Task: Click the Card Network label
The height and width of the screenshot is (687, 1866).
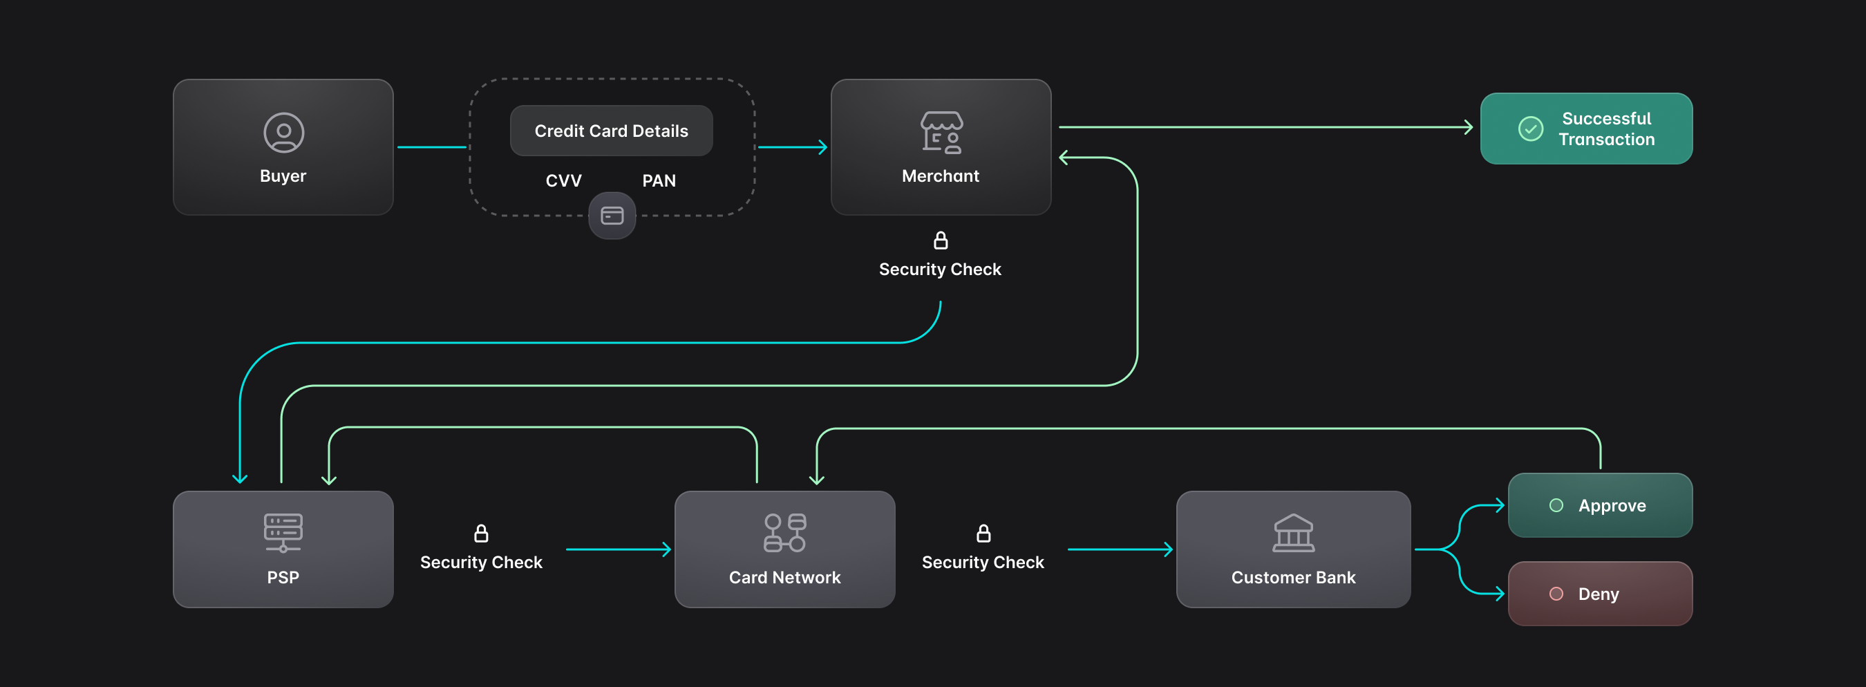Action: click(x=784, y=578)
